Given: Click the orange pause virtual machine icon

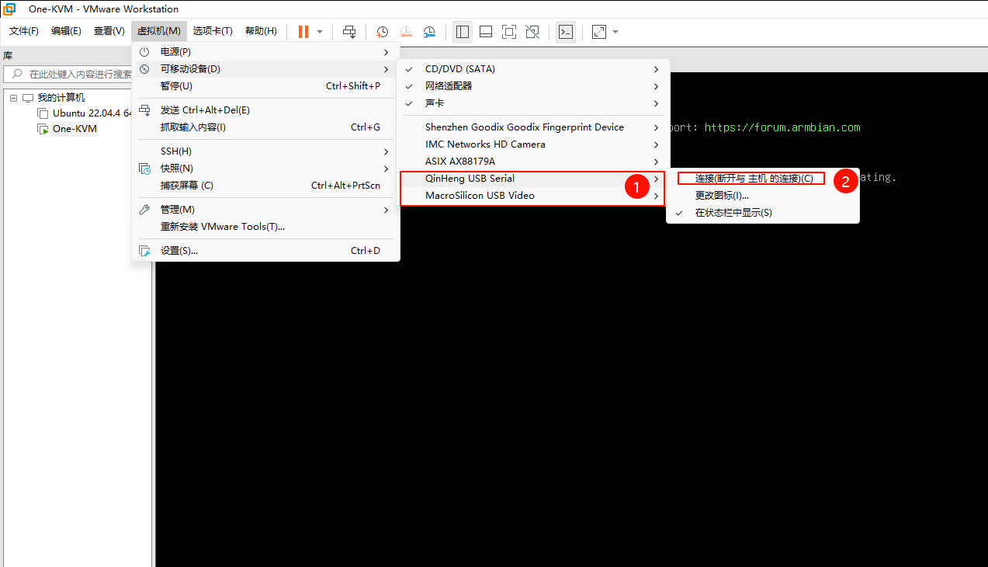Looking at the screenshot, I should (303, 32).
